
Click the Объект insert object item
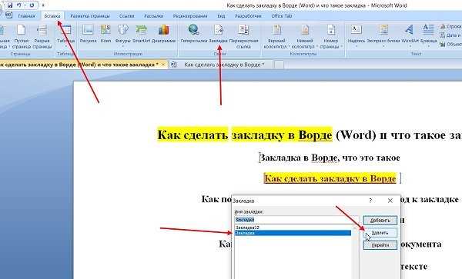(450, 45)
